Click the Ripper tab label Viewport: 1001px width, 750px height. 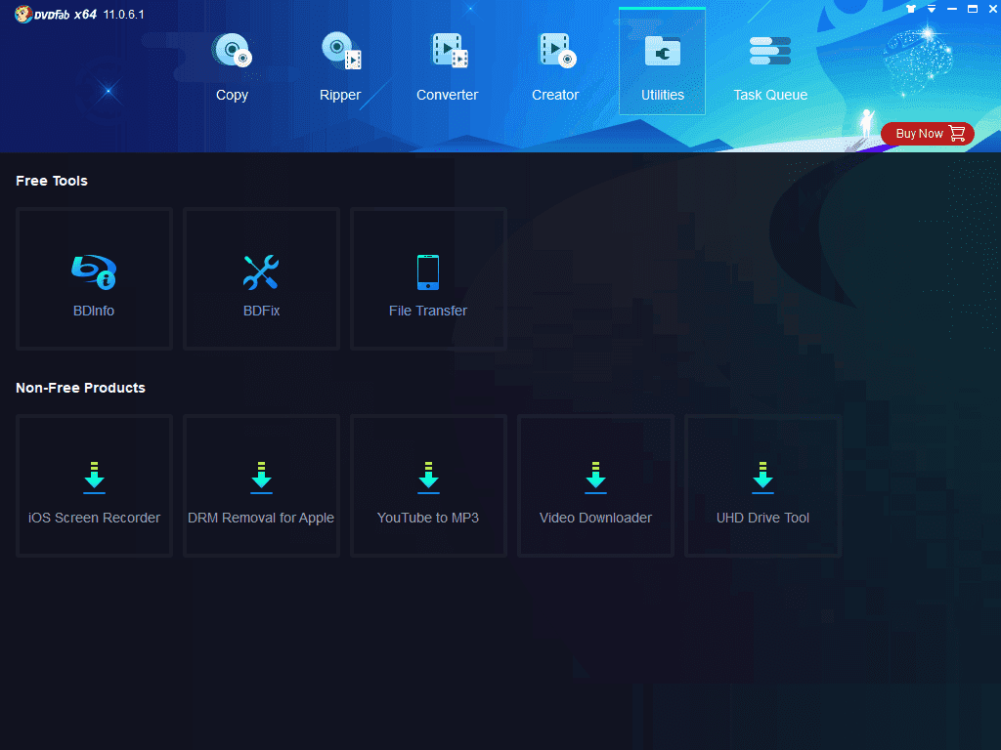tap(340, 95)
